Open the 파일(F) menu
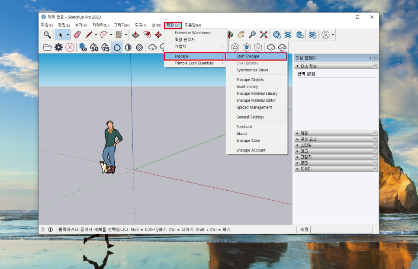 coord(47,25)
